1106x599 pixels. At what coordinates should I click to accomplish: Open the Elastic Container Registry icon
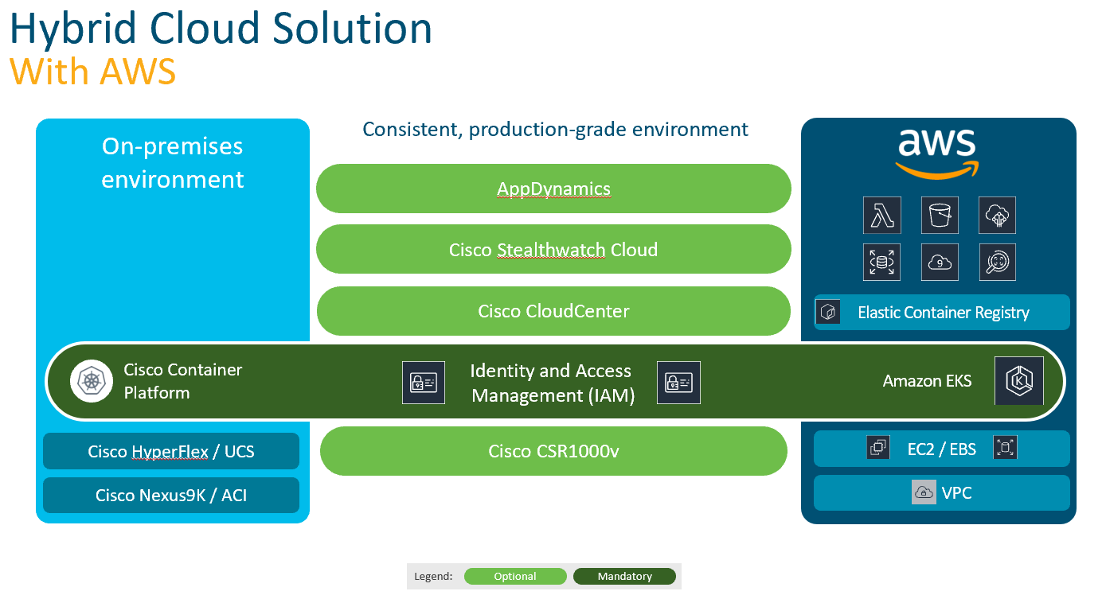tap(828, 312)
